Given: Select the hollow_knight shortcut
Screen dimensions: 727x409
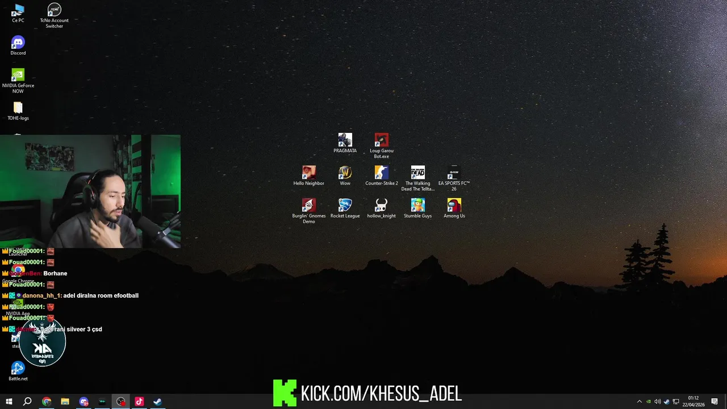Looking at the screenshot, I should click(x=382, y=208).
